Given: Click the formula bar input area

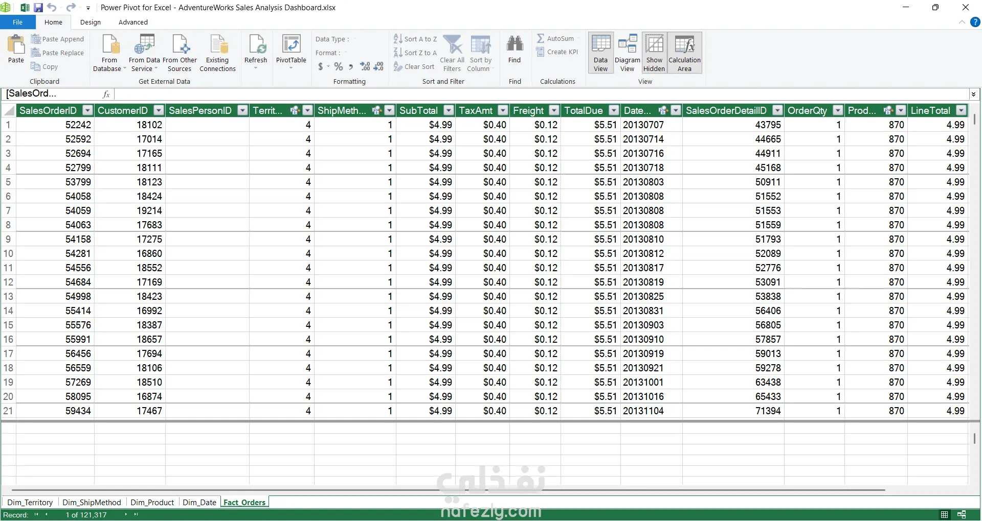Looking at the screenshot, I should click(x=541, y=94).
